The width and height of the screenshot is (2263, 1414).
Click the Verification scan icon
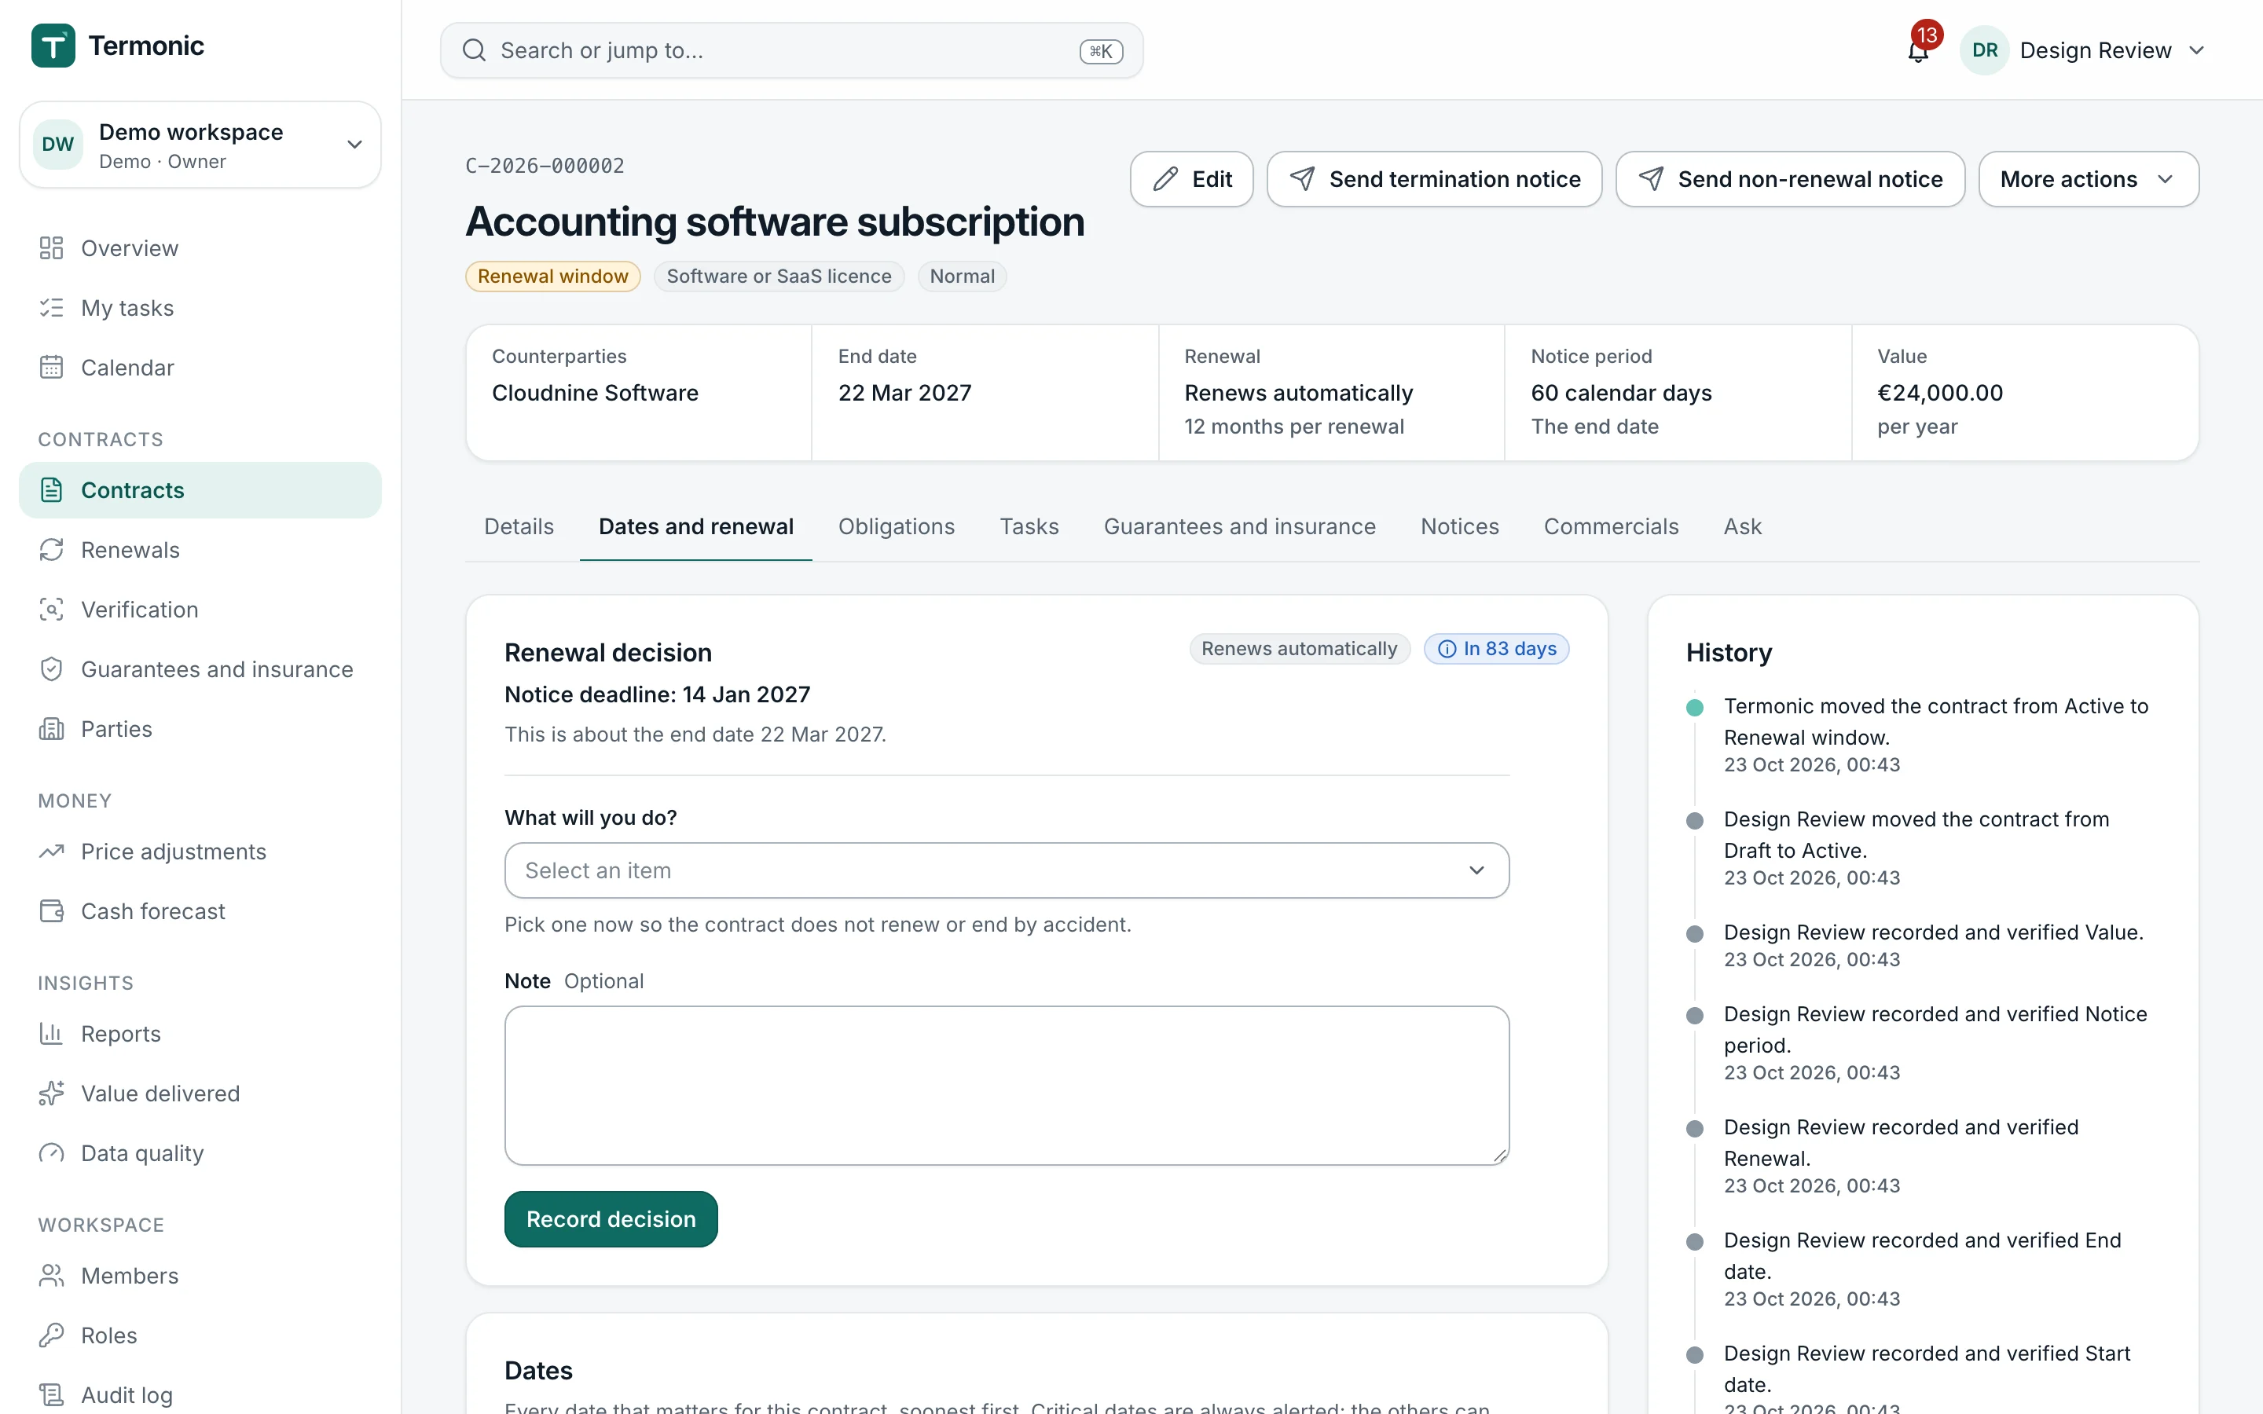point(51,610)
